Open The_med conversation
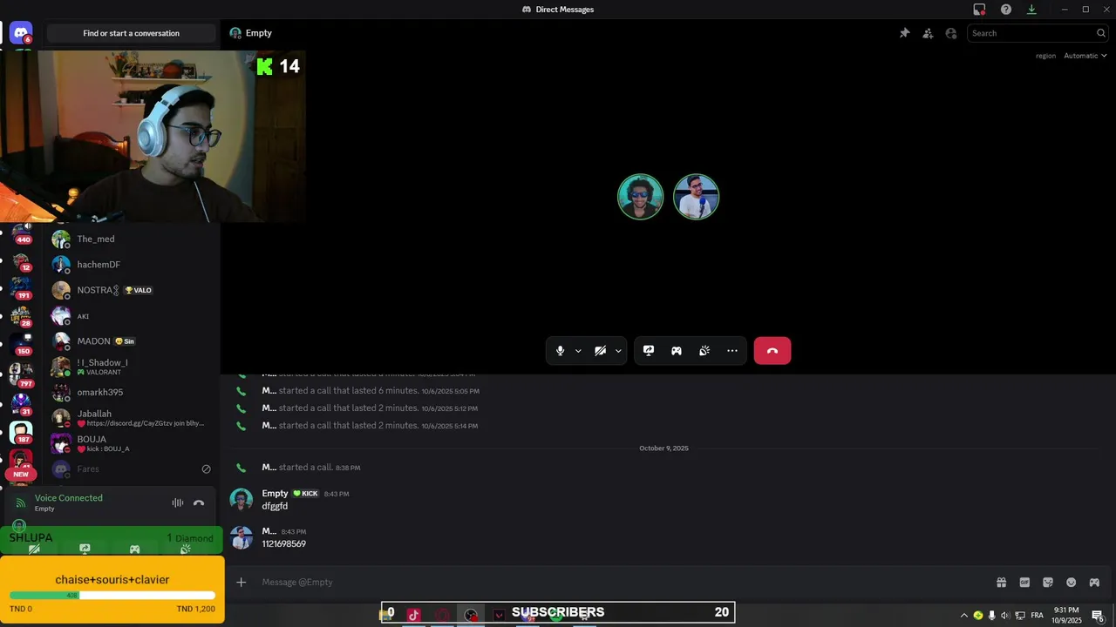 click(131, 239)
